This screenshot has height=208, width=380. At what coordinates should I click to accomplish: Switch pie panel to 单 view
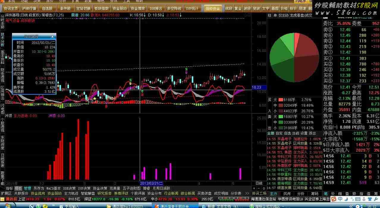[275, 15]
